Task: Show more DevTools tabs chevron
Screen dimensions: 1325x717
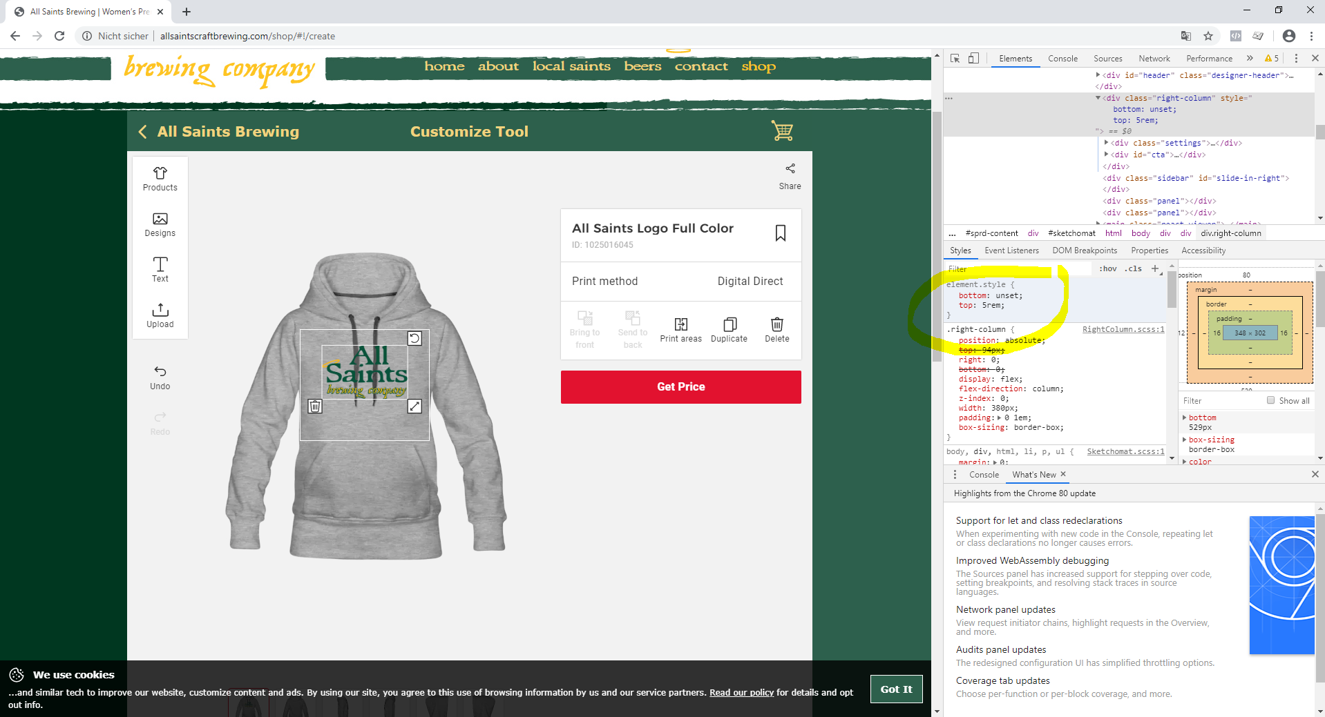Action: tap(1249, 59)
